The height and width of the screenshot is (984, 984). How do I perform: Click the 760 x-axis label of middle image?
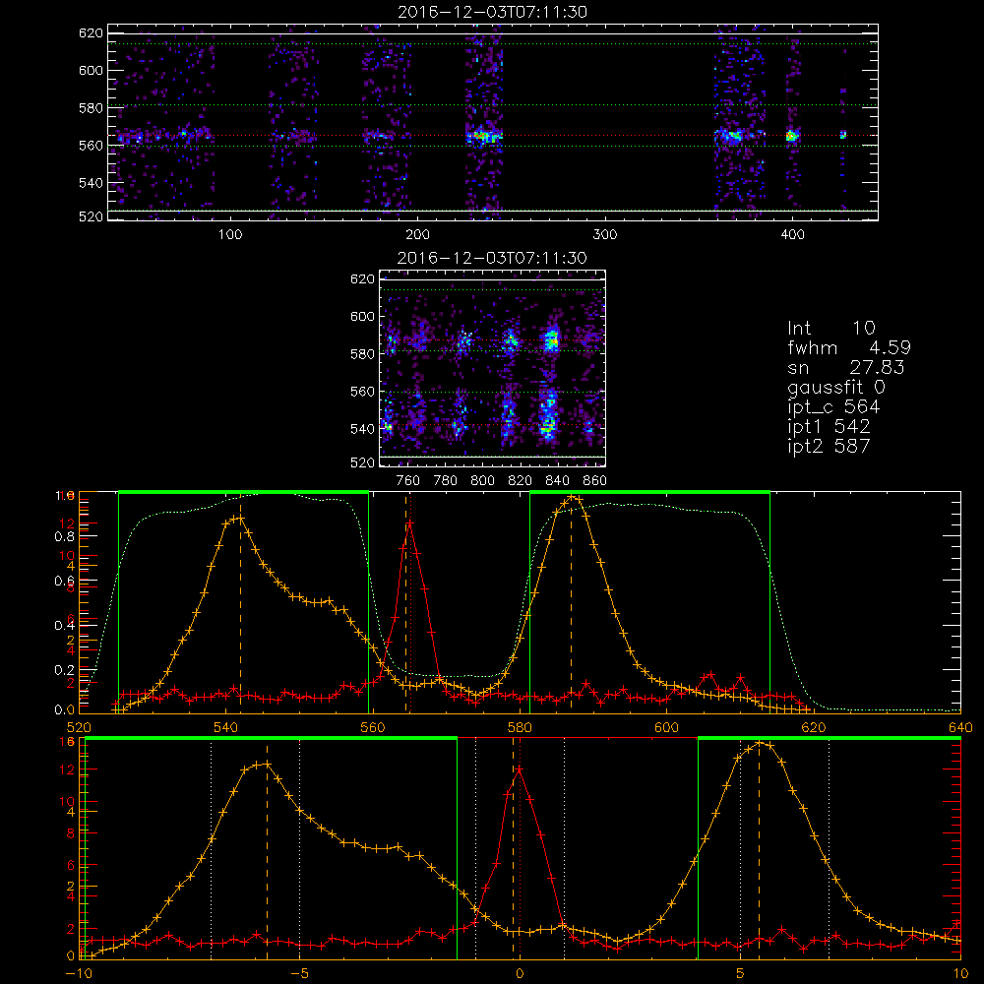pyautogui.click(x=408, y=481)
